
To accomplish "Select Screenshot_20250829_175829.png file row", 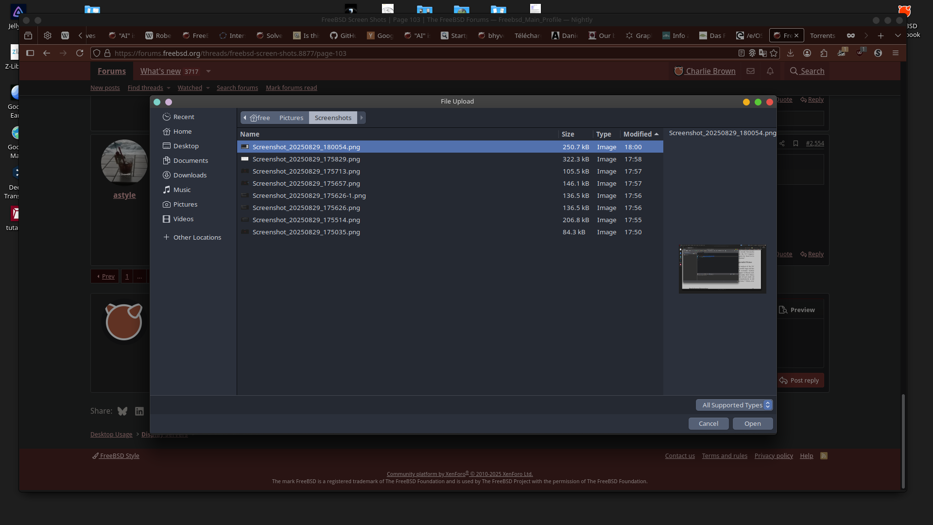I will (x=306, y=159).
